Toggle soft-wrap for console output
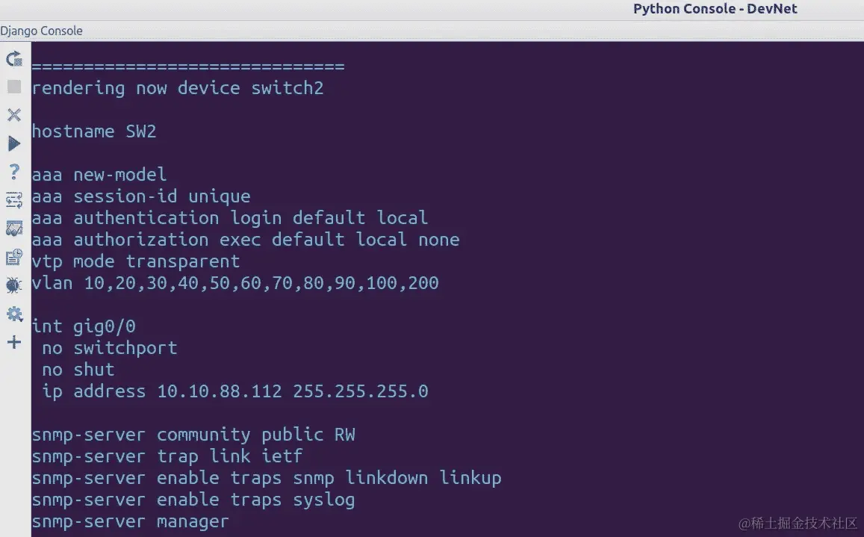The width and height of the screenshot is (864, 537). 14,199
